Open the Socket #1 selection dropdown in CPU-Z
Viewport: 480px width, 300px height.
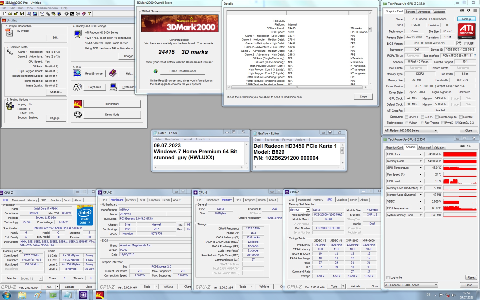click(x=41, y=278)
